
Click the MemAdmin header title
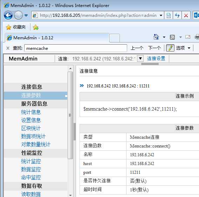(x=23, y=59)
